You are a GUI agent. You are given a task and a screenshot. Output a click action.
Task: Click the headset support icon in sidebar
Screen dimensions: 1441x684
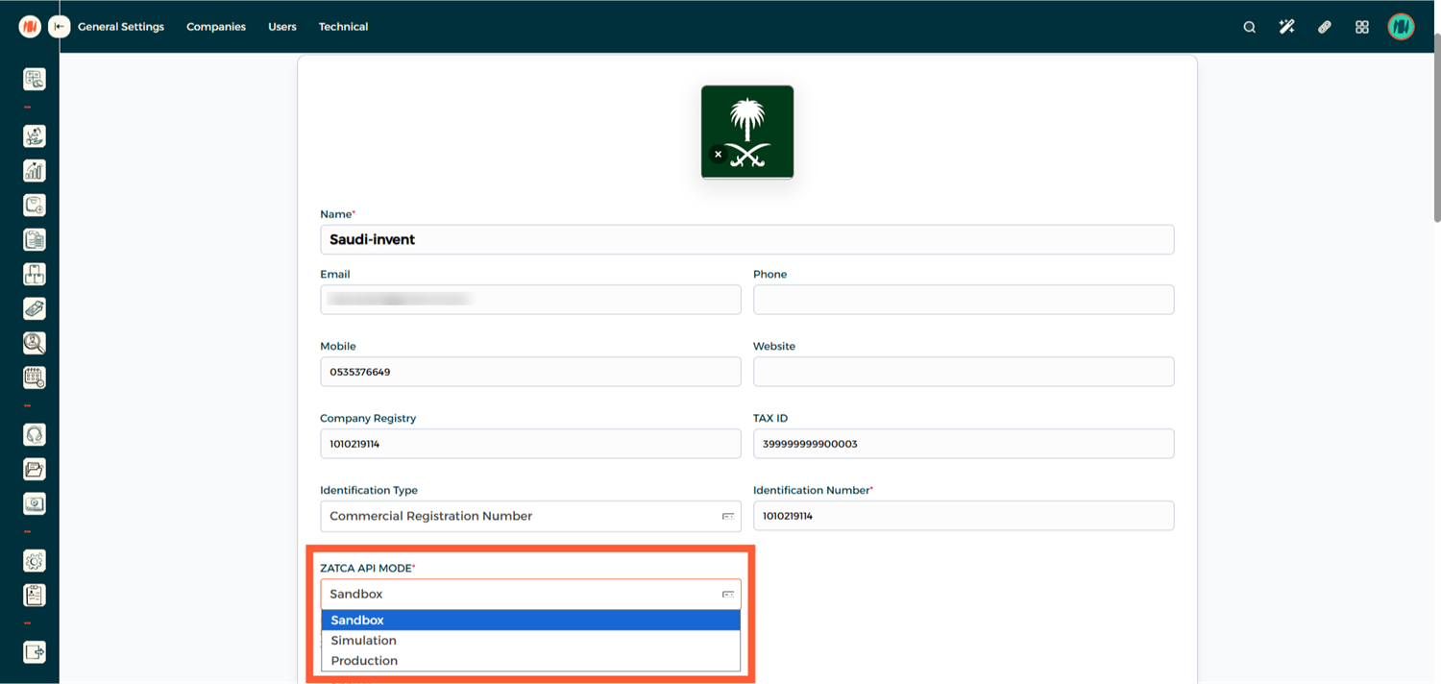(x=35, y=435)
